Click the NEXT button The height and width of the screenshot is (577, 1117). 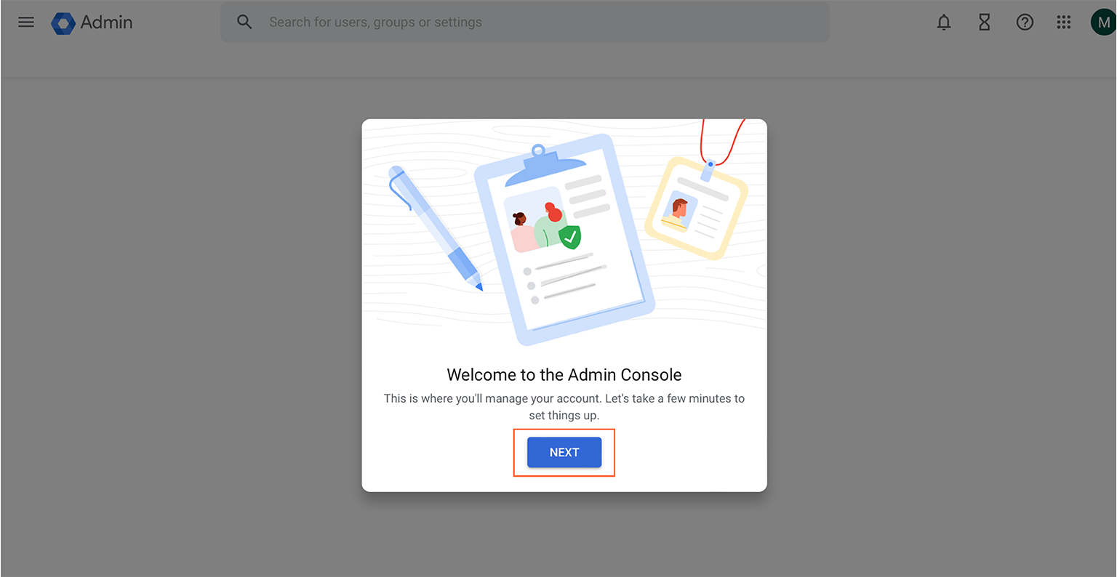(564, 452)
